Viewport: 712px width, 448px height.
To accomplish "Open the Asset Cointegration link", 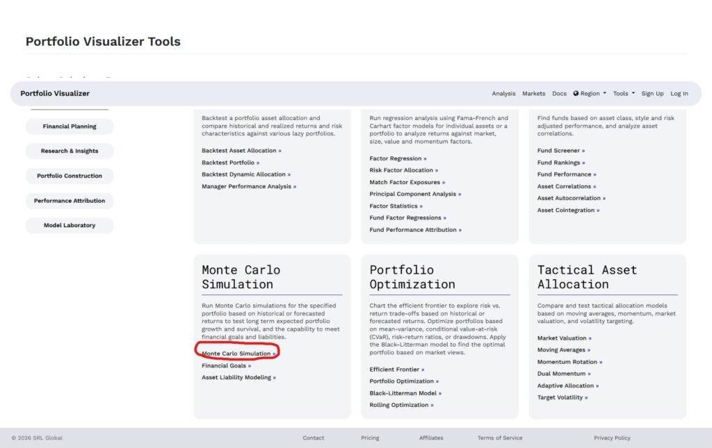I will 569,210.
